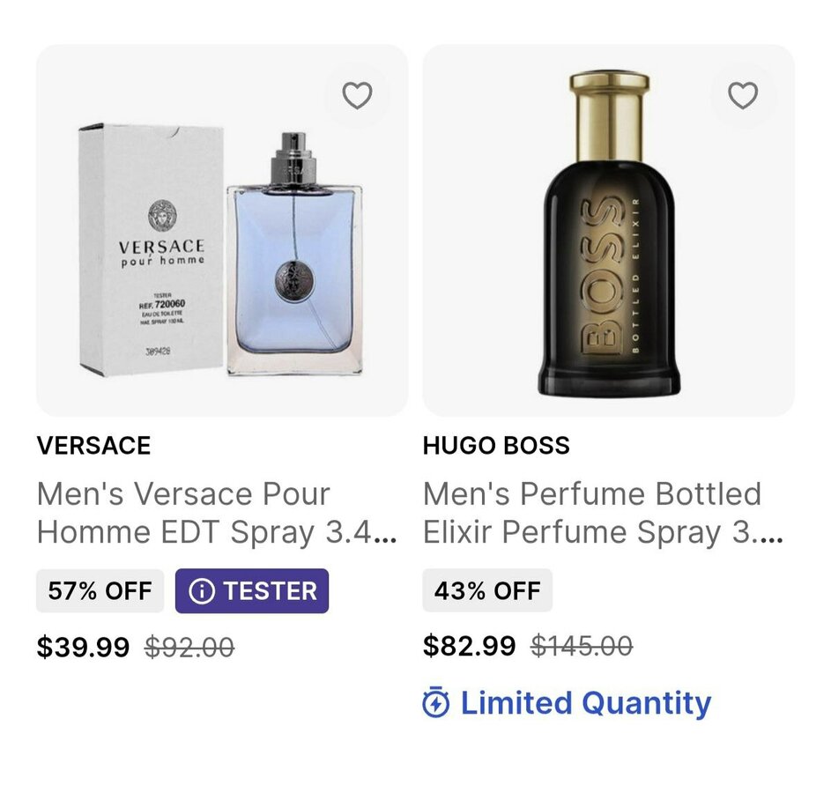831x793 pixels.
Task: Click the $82.99 sale price
Action: click(469, 646)
